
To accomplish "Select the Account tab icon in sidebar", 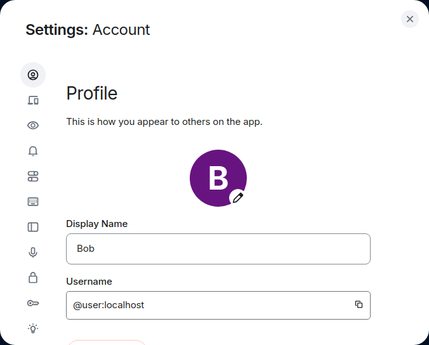I will pyautogui.click(x=33, y=75).
